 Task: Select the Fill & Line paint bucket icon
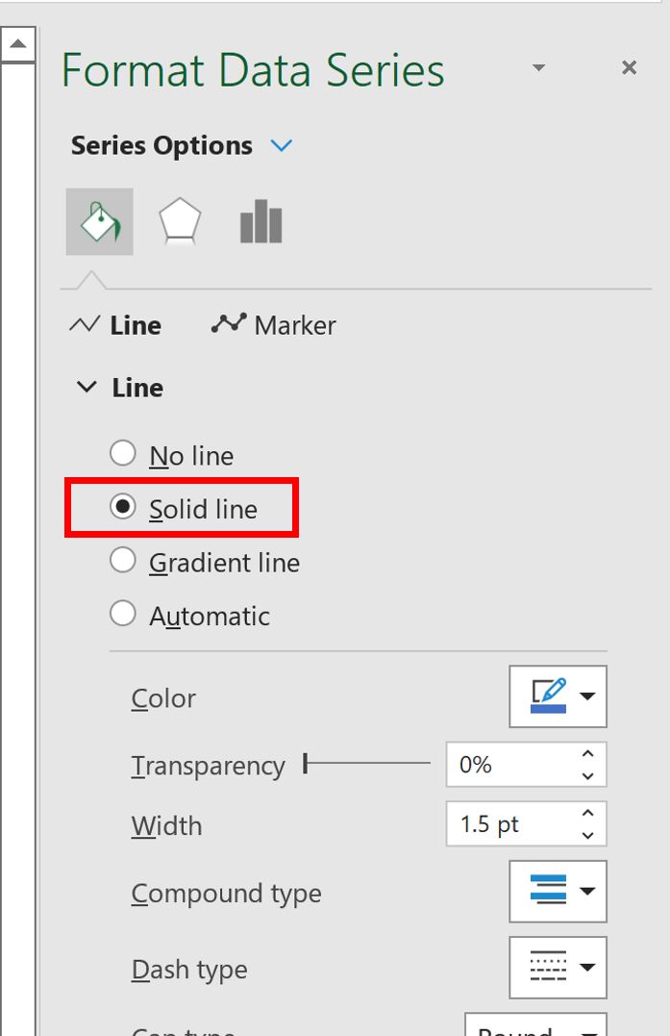pos(100,219)
